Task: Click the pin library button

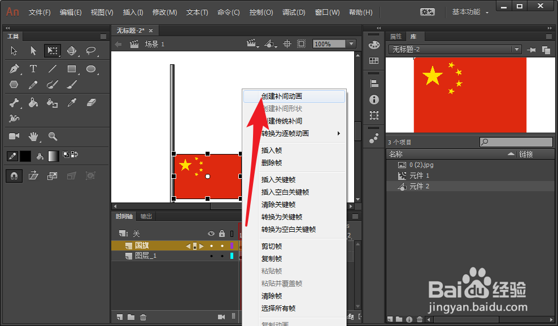Action: point(531,50)
